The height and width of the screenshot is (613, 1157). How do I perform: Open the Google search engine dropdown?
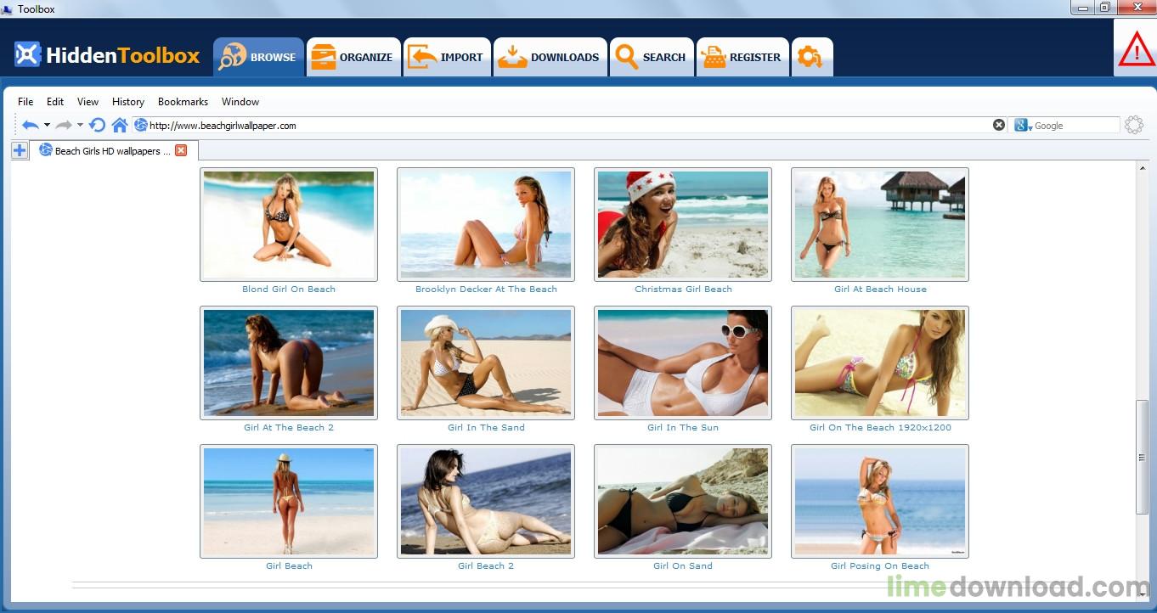[x=1023, y=125]
